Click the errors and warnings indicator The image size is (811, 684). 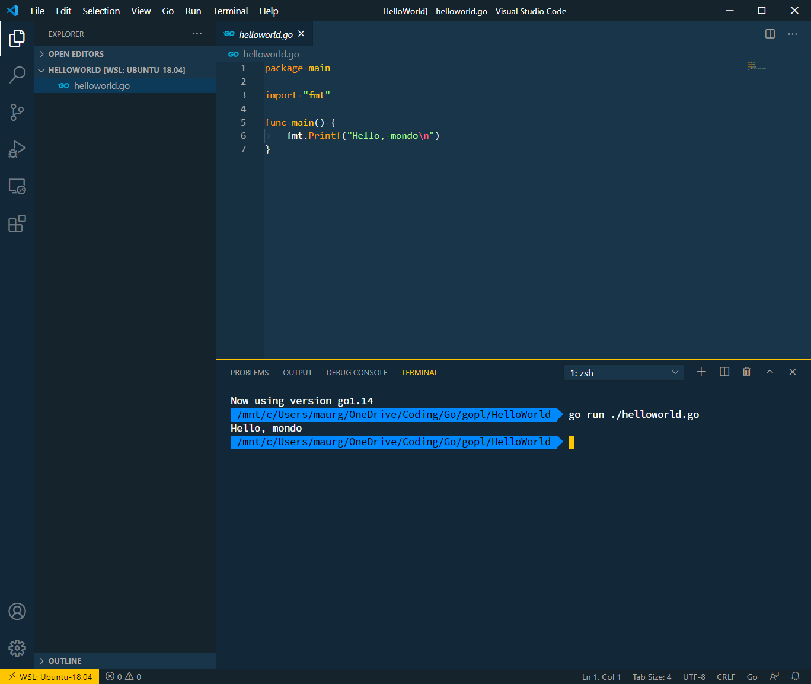[x=123, y=676]
